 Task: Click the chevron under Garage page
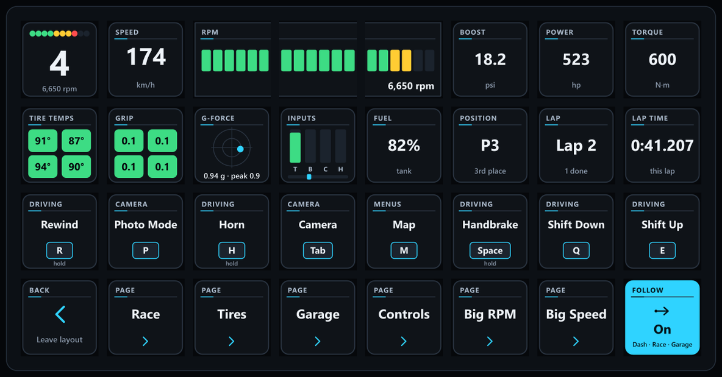tap(318, 341)
